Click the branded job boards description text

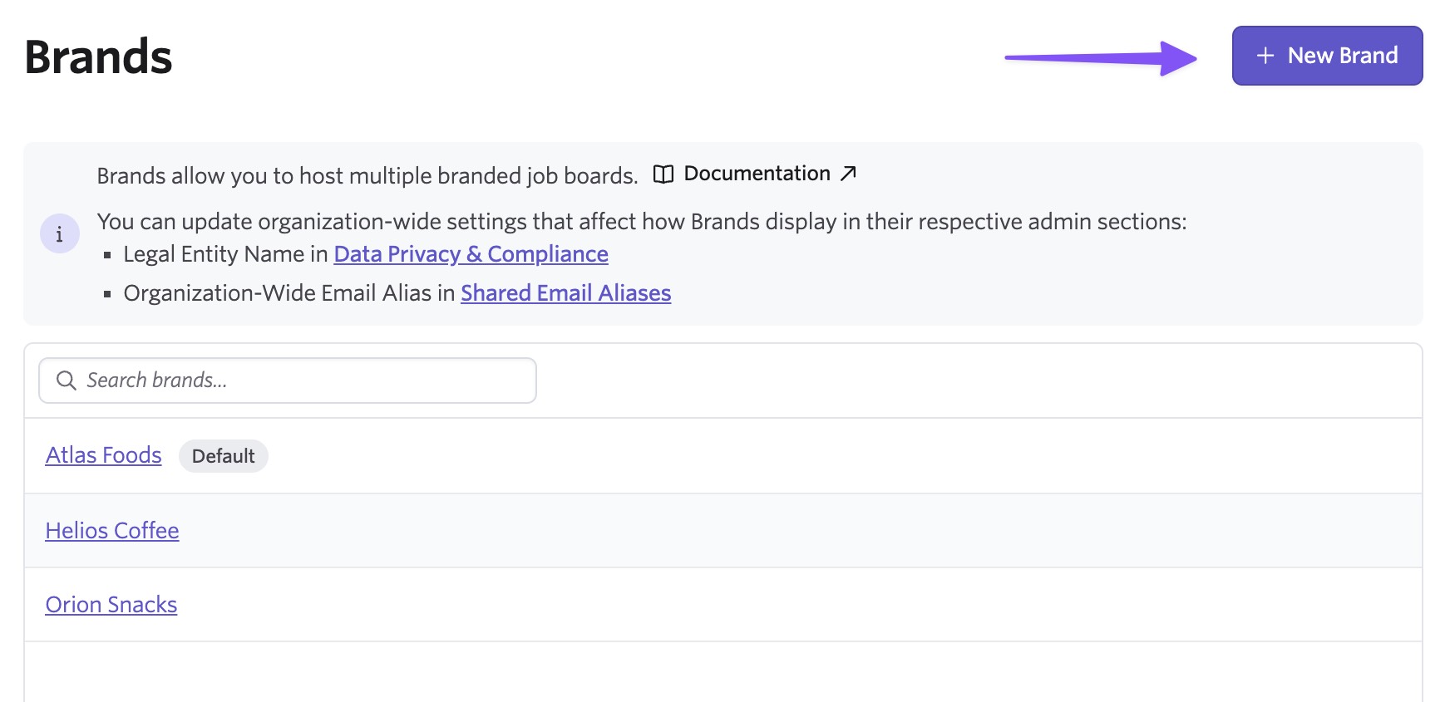(367, 176)
